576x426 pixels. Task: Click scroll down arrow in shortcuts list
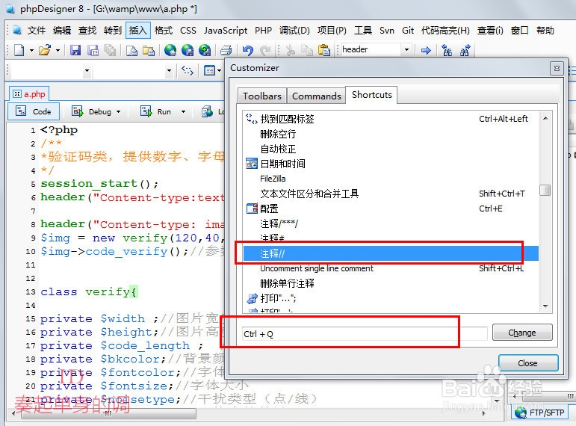click(x=545, y=306)
